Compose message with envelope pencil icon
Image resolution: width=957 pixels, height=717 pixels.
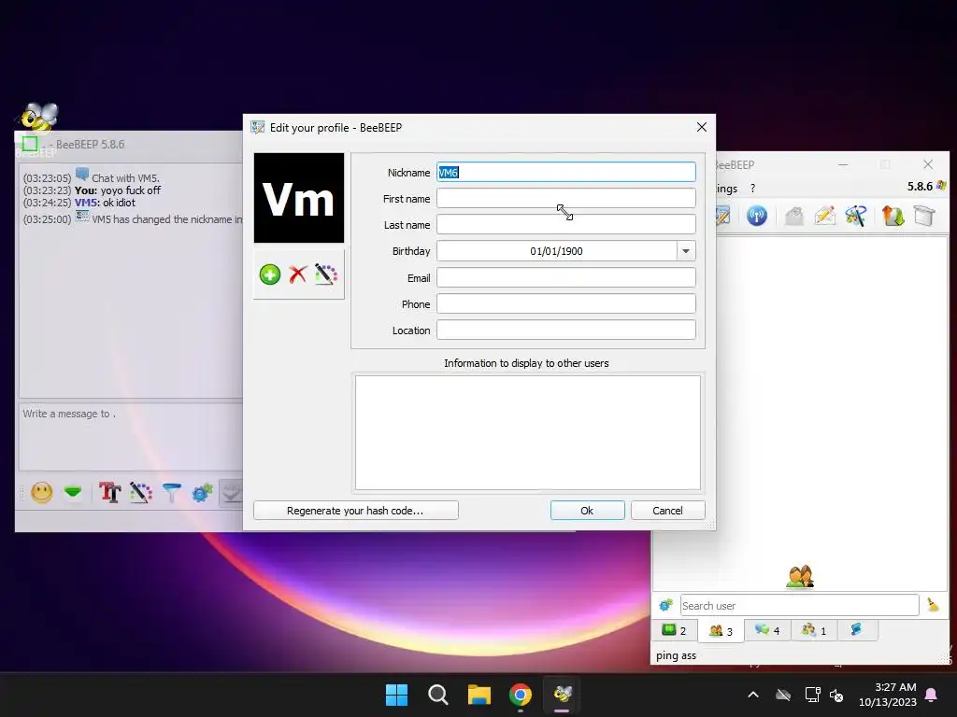point(824,216)
